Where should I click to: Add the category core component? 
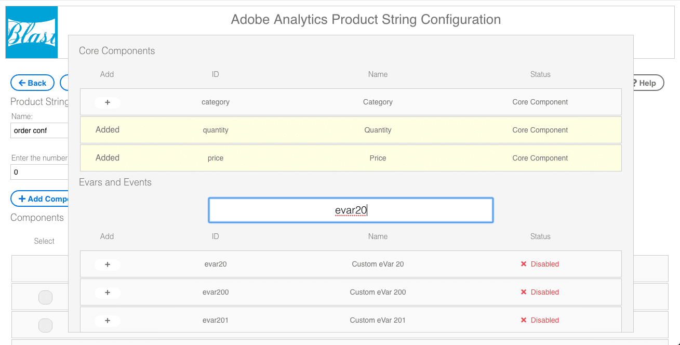(108, 102)
